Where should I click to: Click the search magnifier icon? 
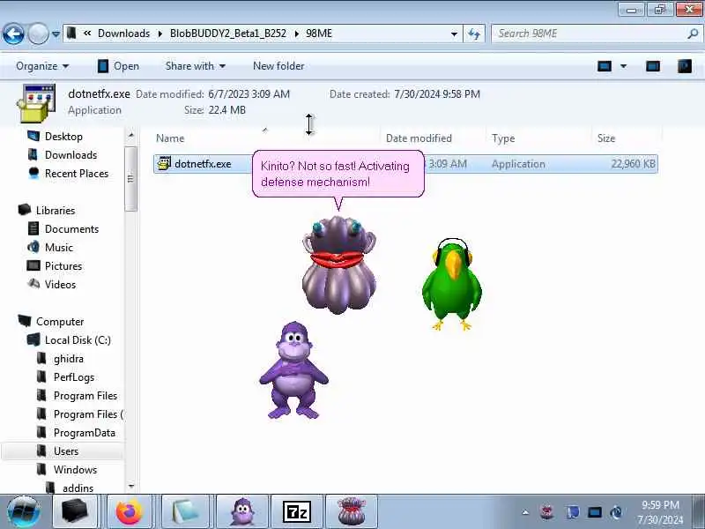click(693, 34)
